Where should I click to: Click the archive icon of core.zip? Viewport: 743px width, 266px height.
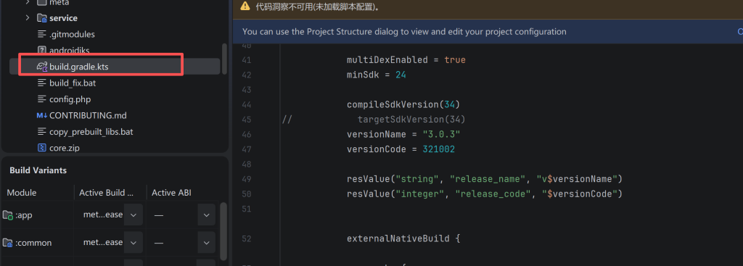(x=41, y=148)
